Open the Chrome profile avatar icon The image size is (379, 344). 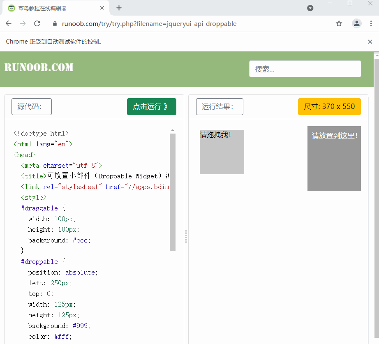[356, 23]
